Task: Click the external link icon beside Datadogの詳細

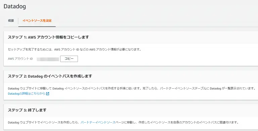Action: (x=48, y=94)
